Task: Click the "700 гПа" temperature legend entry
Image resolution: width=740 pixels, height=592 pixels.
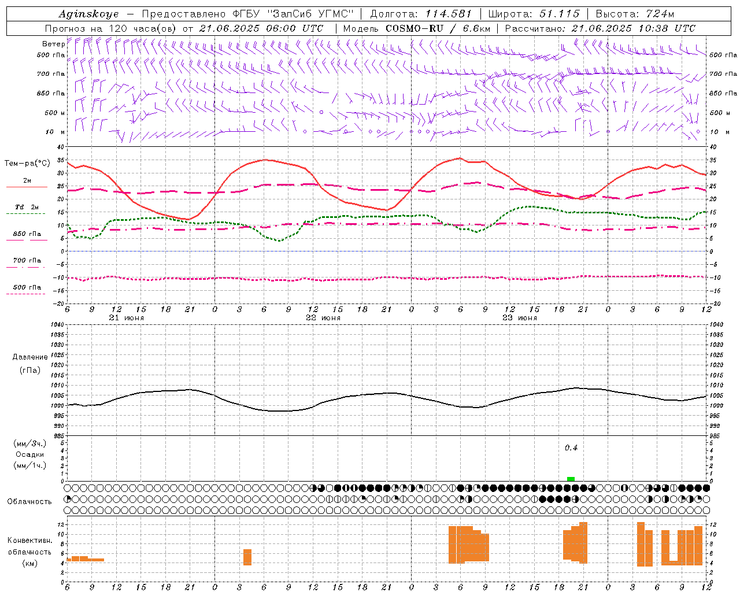Action: coord(27,260)
